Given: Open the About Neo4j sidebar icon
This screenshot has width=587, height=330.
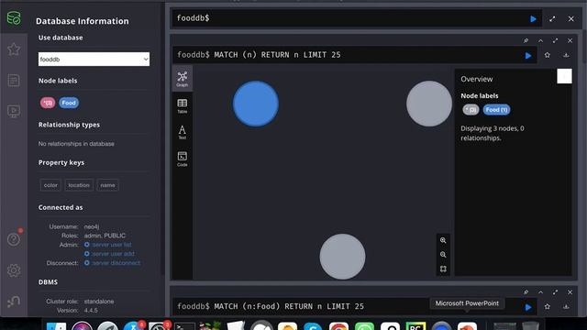Looking at the screenshot, I should pos(14,302).
